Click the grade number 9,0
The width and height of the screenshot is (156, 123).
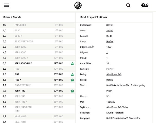pos(5,107)
